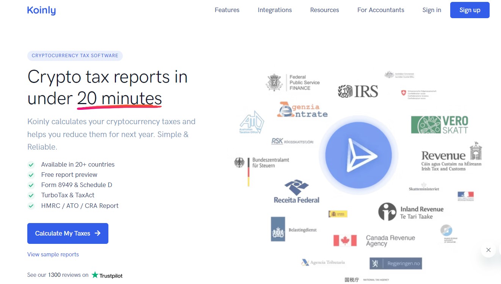501x284 pixels.
Task: Click the Belastingdienst logo
Action: click(x=294, y=229)
